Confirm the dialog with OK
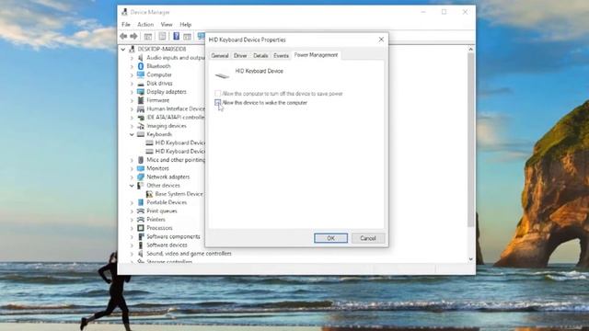Viewport: 589px width, 331px height. [x=330, y=238]
